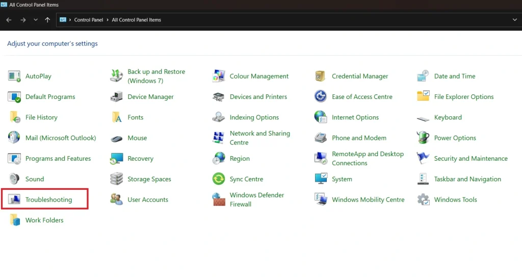Click the Indexing Options icon
The width and height of the screenshot is (522, 277).
[x=219, y=117]
